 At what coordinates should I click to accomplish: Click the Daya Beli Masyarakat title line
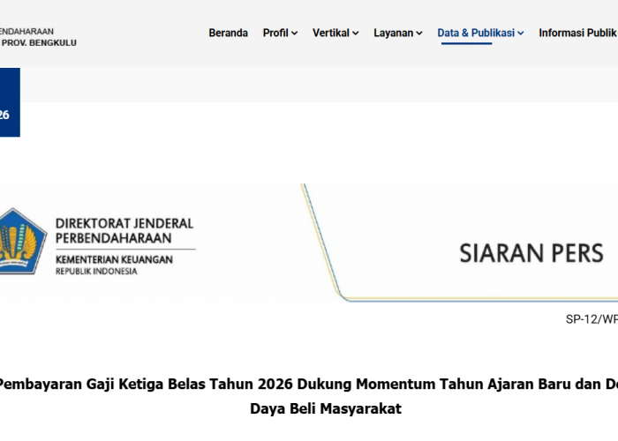326,408
